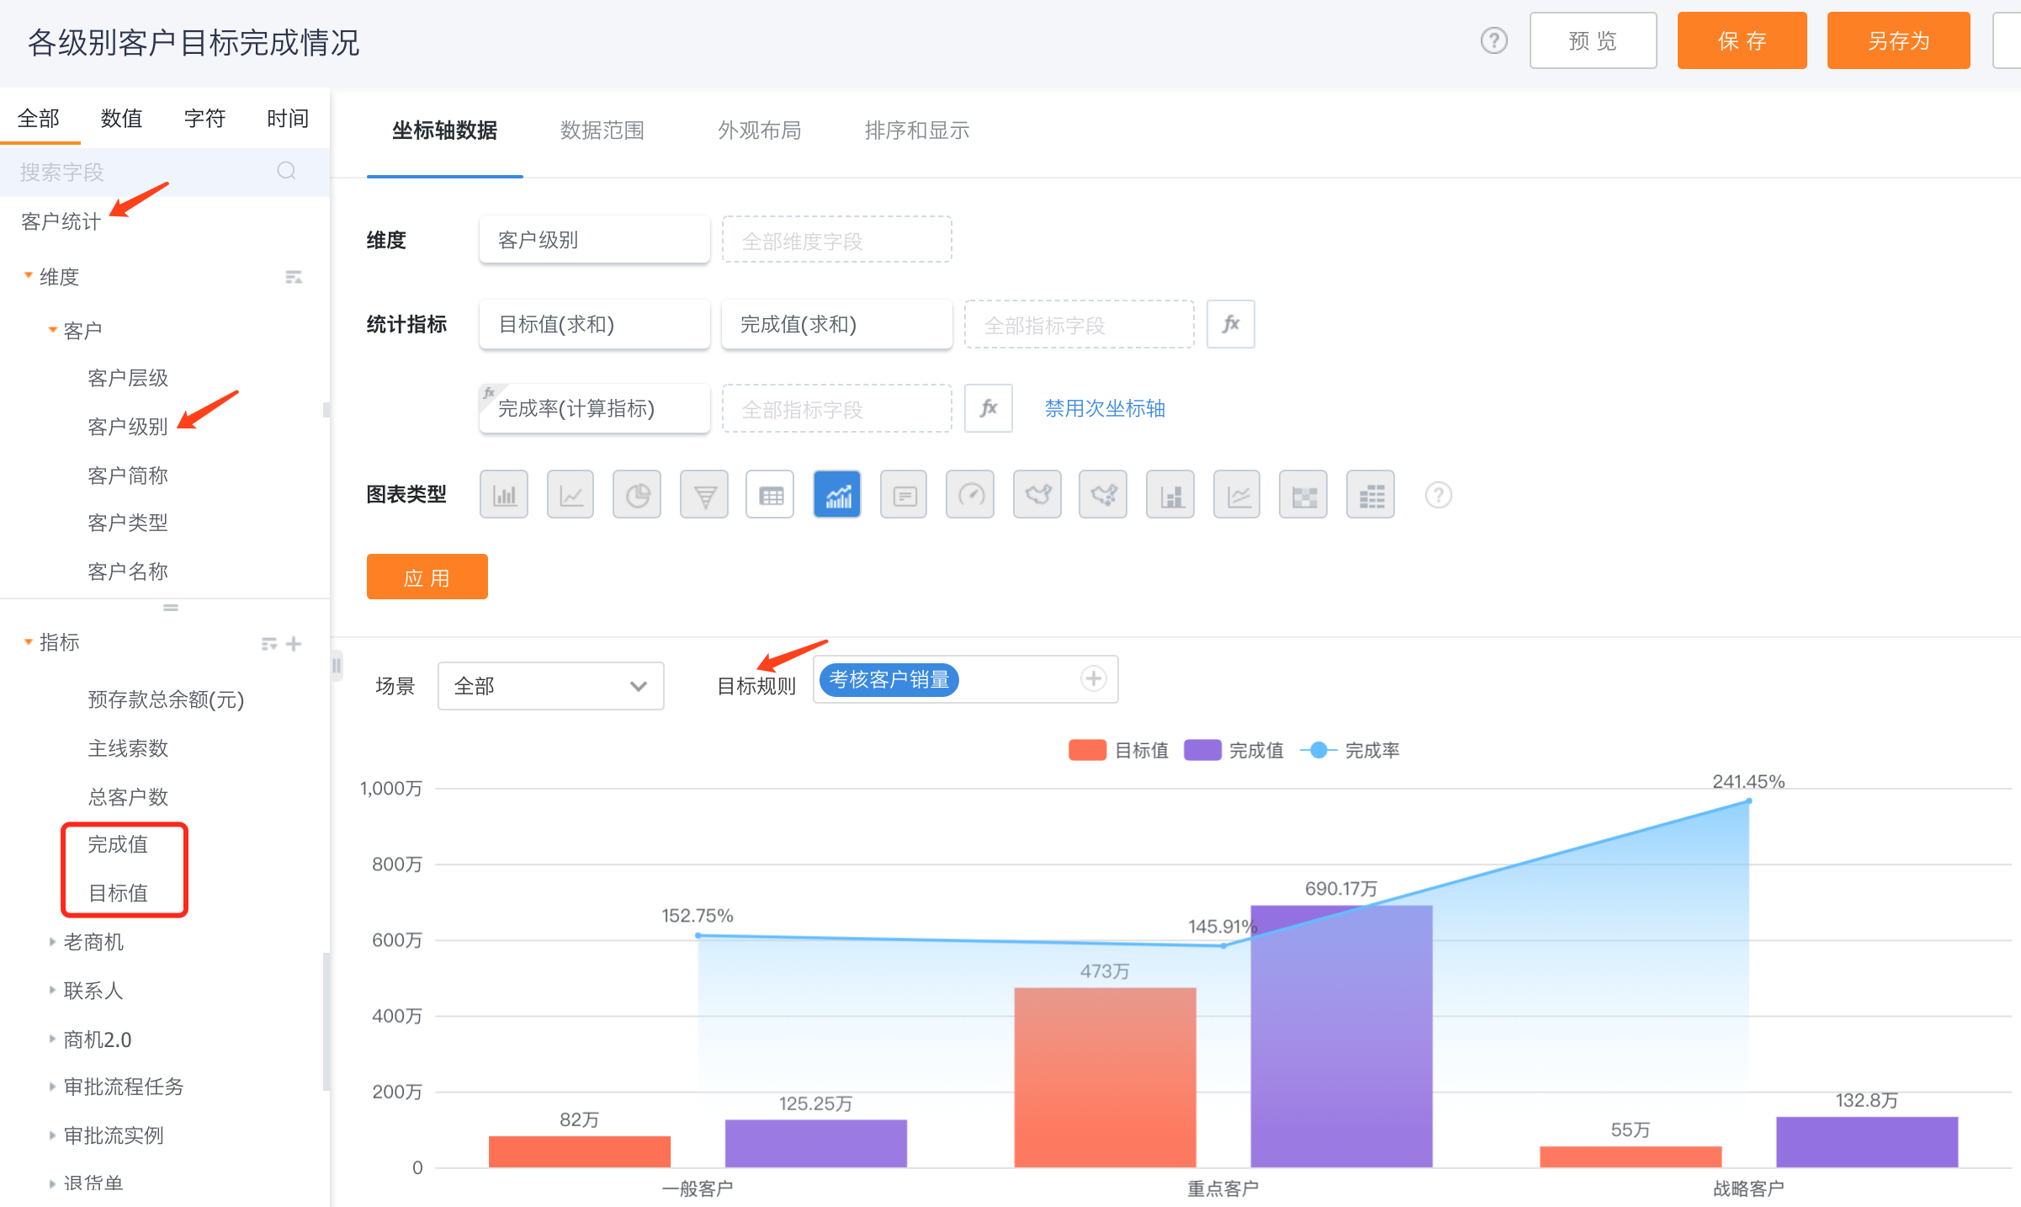Click the 禁用次坐标轴 link
The height and width of the screenshot is (1207, 2021).
pos(1104,408)
